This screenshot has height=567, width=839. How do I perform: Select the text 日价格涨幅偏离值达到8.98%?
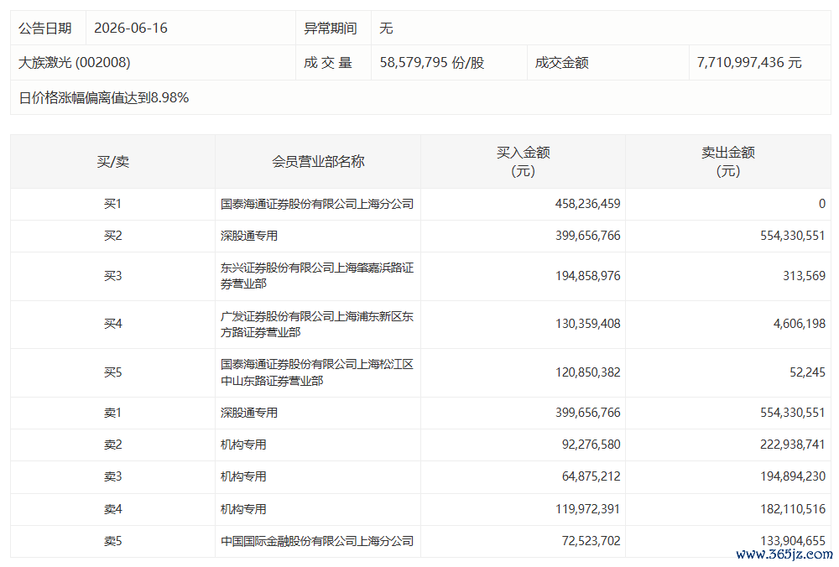click(104, 97)
